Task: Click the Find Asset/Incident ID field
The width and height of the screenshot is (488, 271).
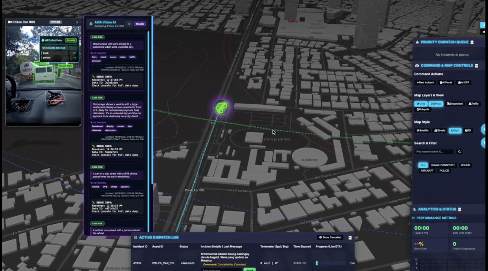Action: pyautogui.click(x=434, y=152)
